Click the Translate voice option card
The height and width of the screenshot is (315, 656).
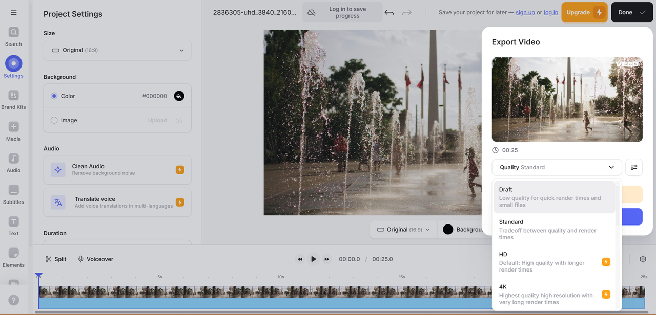click(117, 202)
